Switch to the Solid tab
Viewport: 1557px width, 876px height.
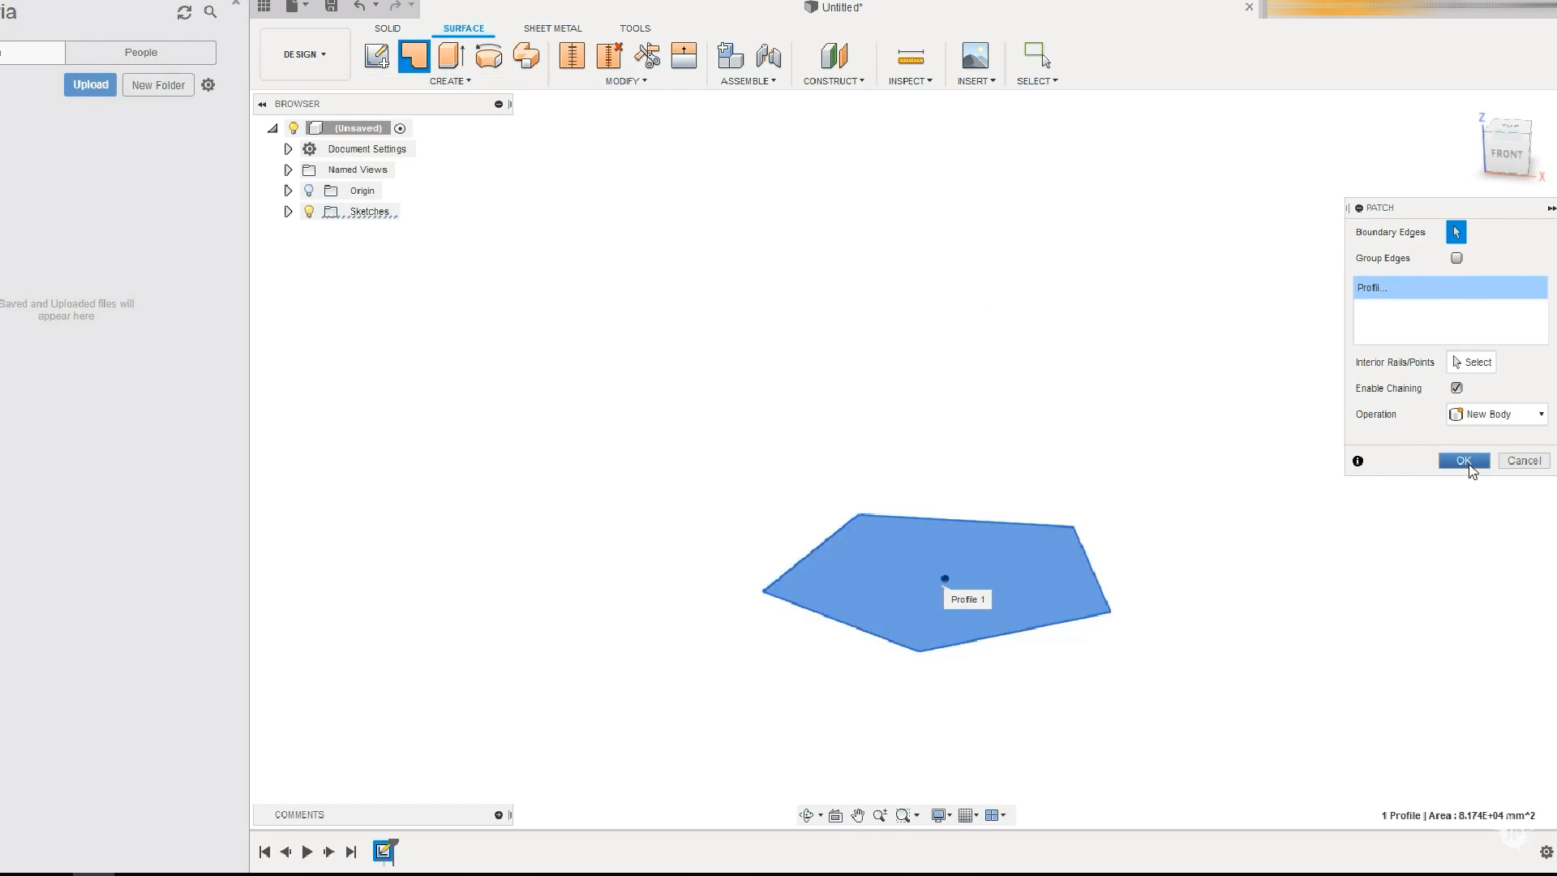coord(388,28)
